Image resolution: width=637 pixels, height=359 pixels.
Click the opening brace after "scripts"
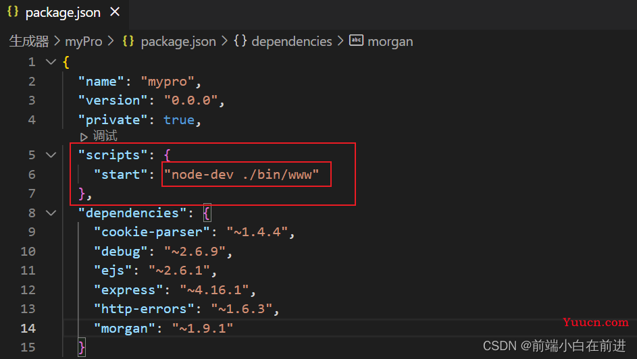(x=168, y=155)
